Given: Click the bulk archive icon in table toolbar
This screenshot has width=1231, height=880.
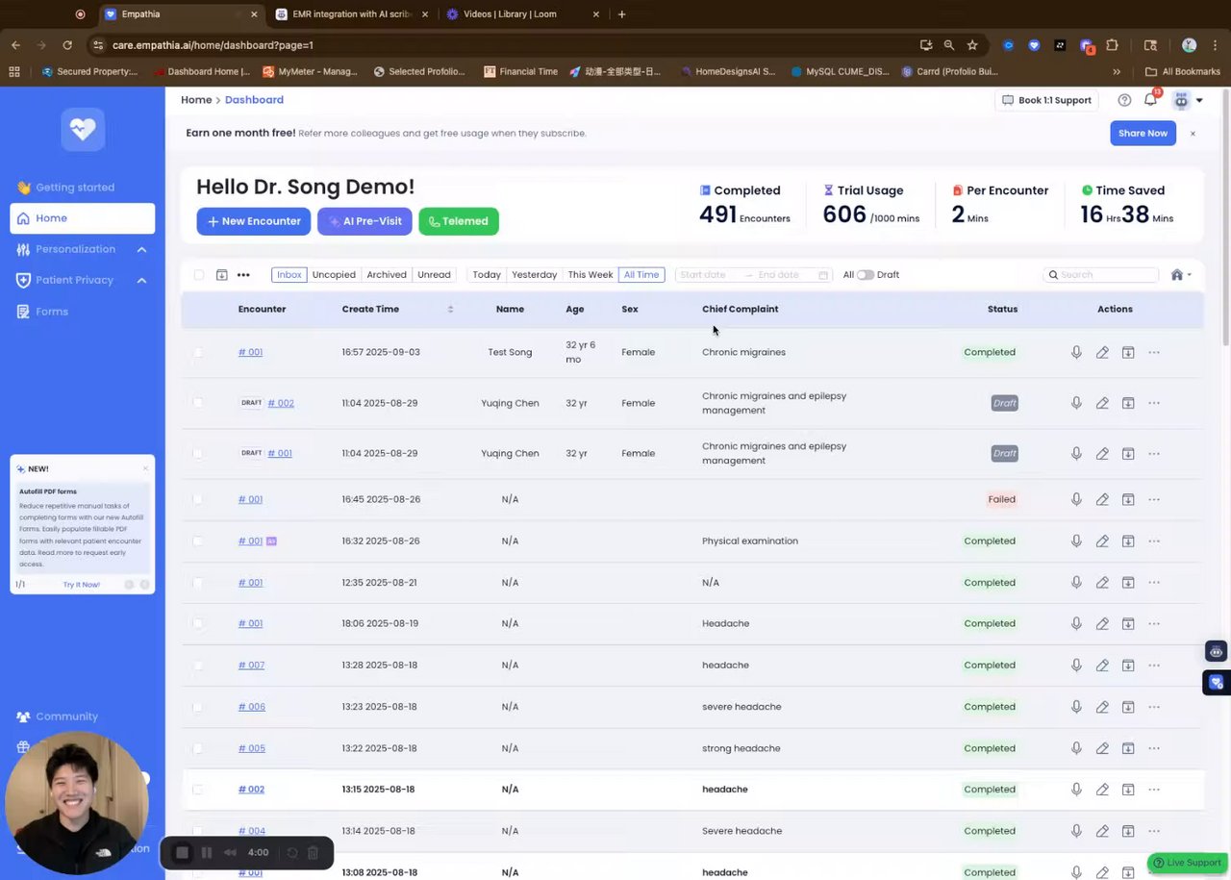Looking at the screenshot, I should [x=221, y=275].
